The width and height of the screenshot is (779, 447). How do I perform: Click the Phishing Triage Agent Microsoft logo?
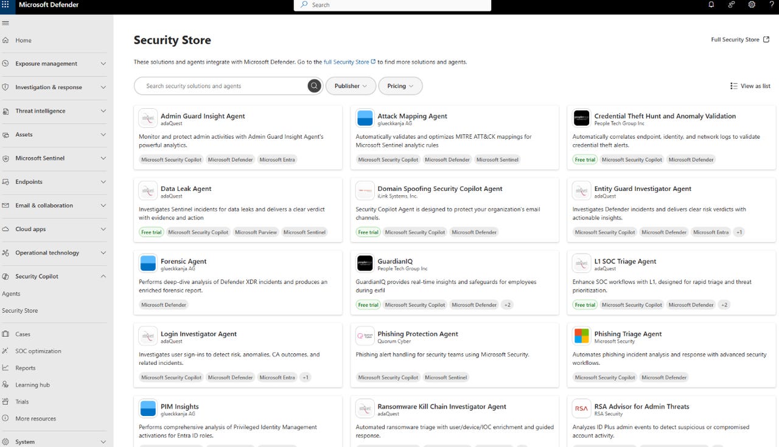(582, 336)
